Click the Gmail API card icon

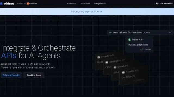click(115, 67)
